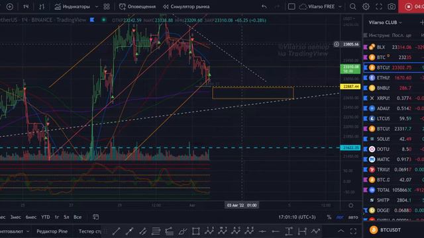Image resolution: width=424 pixels, height=238 pixels.
Task: Toggle the blue flag on the ETHU row
Action: click(365, 78)
